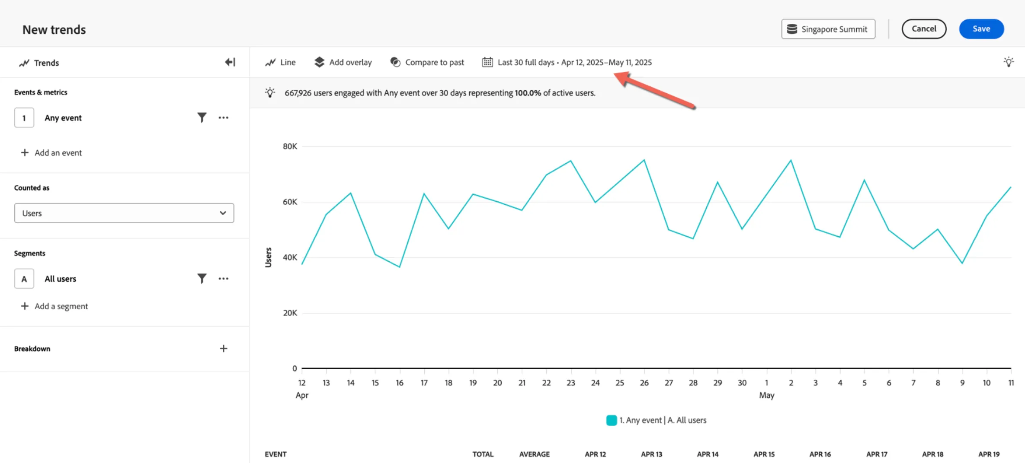Viewport: 1025px width, 463px height.
Task: Open filter for Any event
Action: tap(202, 117)
